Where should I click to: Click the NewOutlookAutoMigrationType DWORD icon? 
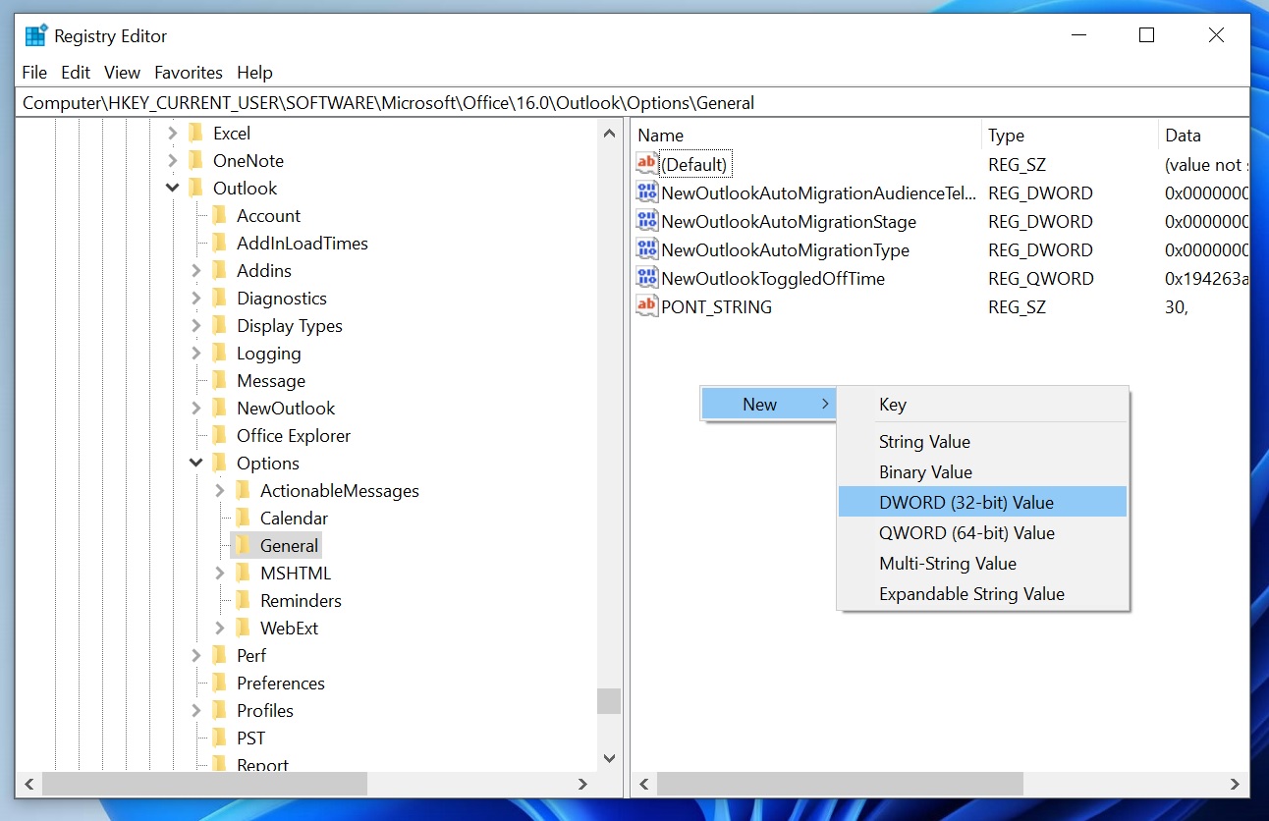coord(646,249)
